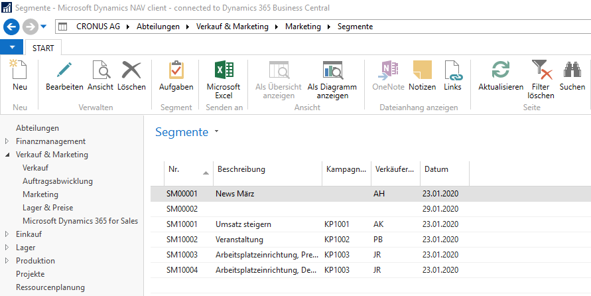
Task: Open navigation history dropdown arrow
Action: point(43,27)
